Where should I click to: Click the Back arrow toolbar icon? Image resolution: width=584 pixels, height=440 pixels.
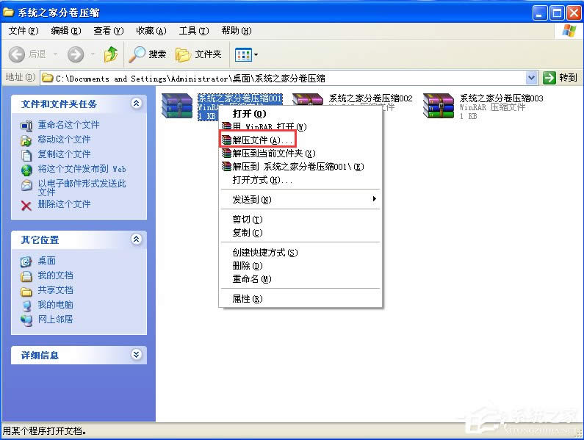click(17, 55)
